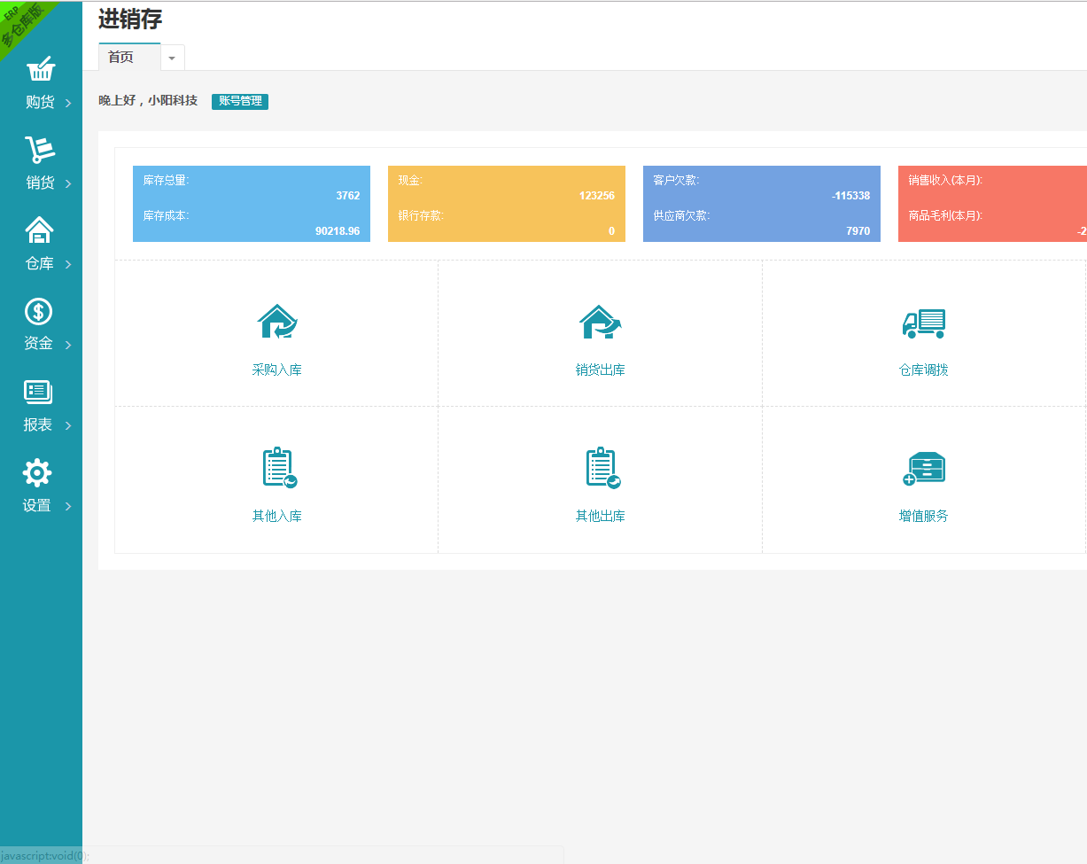1087x864 pixels.
Task: Expand the chevron next to 购货
Action: pyautogui.click(x=68, y=104)
